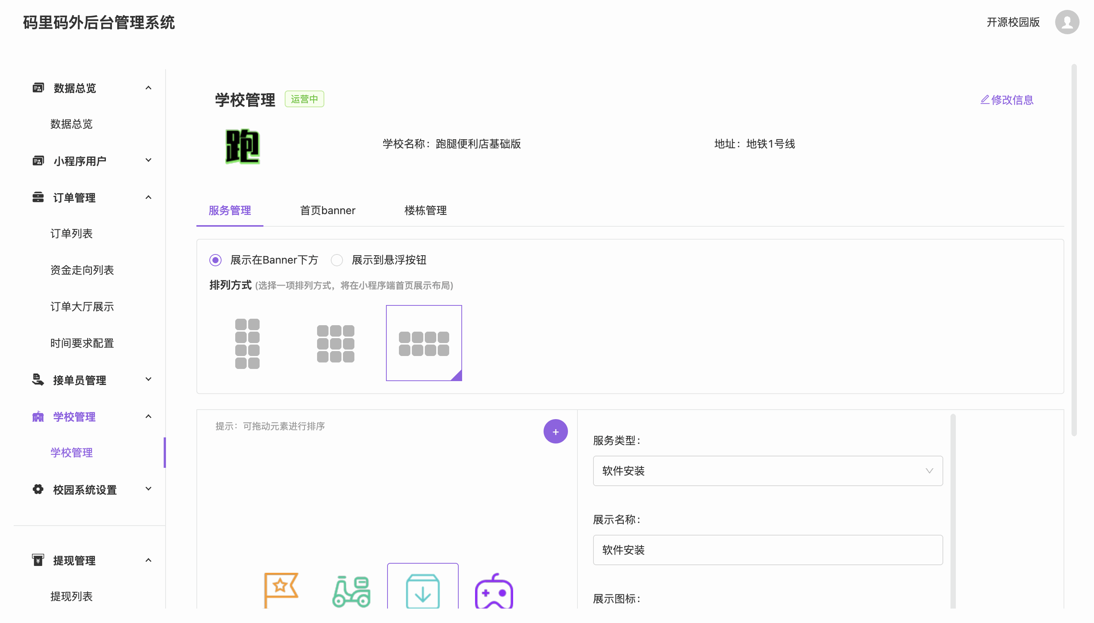Select 展示到悬浮按钮 radio option
Viewport: 1094px width, 623px height.
337,260
